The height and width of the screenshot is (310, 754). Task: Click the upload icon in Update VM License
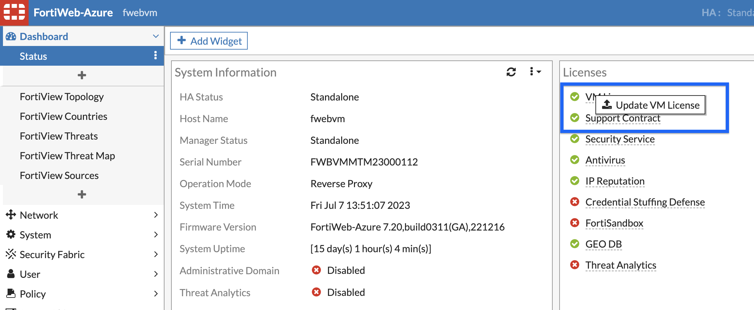click(607, 104)
